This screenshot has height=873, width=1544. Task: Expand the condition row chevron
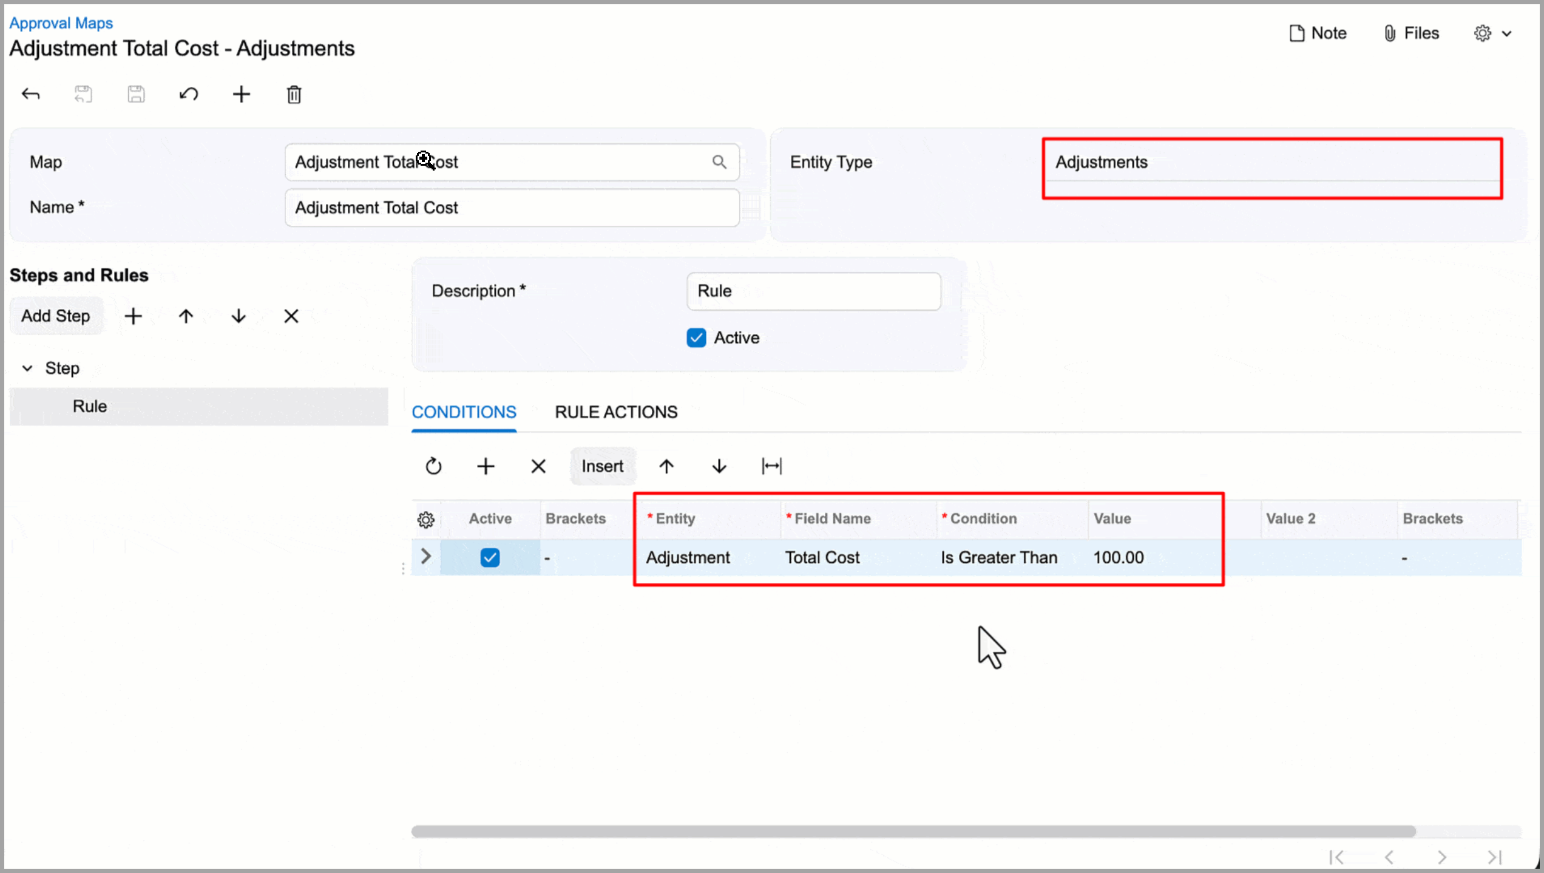(x=426, y=556)
